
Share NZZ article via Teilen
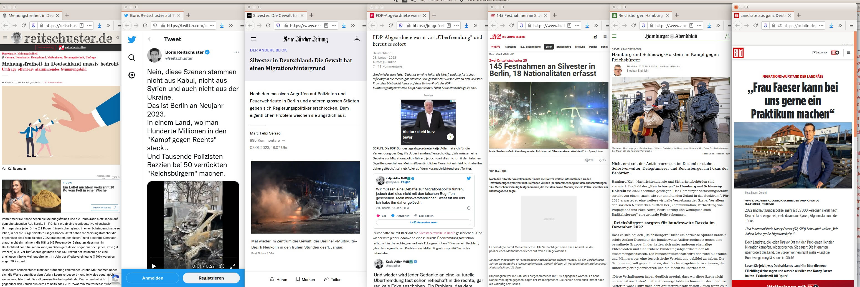(333, 279)
